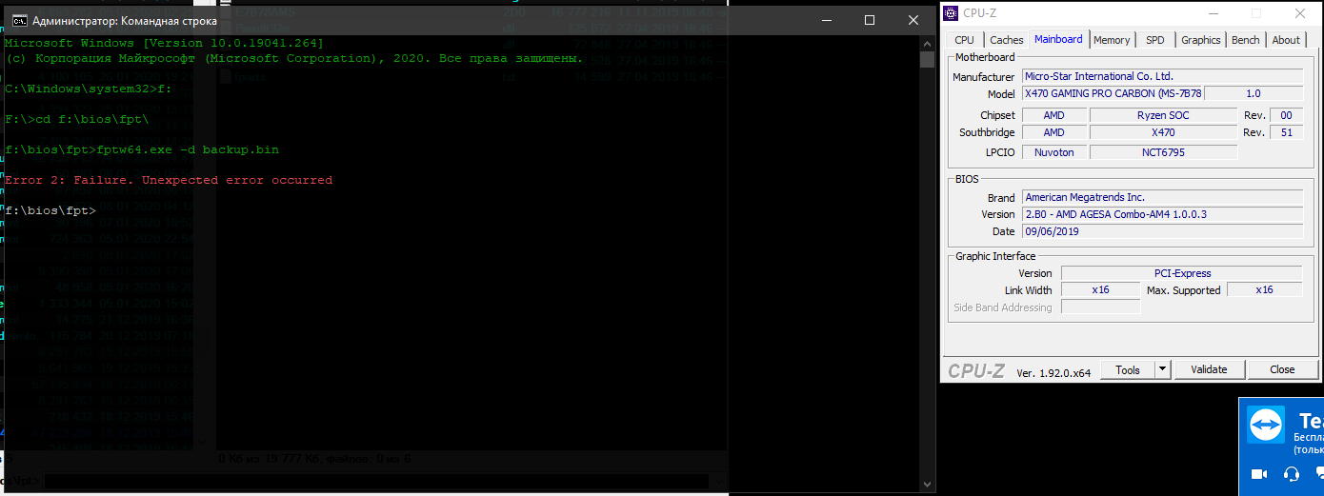Open the Graphics tab
This screenshot has height=496, width=1324.
click(1200, 40)
